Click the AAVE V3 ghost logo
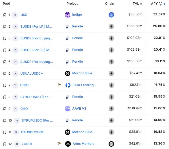The image size is (169, 149). [68, 109]
